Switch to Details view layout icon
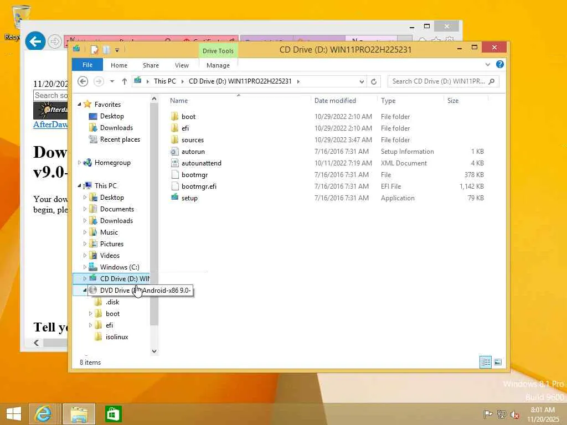This screenshot has height=425, width=567. 485,362
